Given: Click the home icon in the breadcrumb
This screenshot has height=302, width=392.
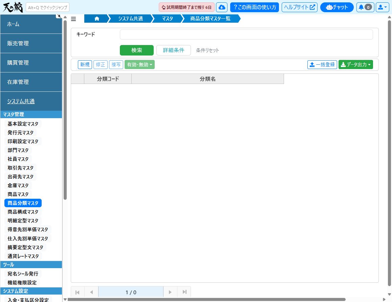Looking at the screenshot, I should point(97,19).
